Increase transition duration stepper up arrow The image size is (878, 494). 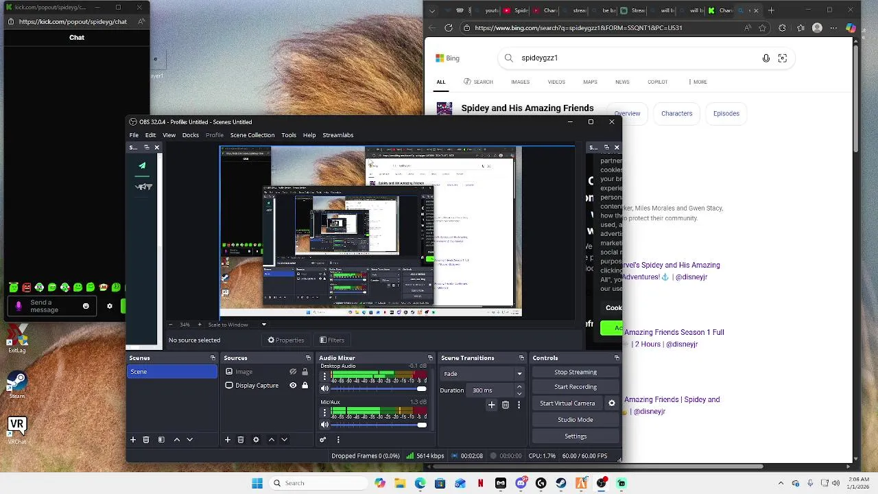(519, 387)
